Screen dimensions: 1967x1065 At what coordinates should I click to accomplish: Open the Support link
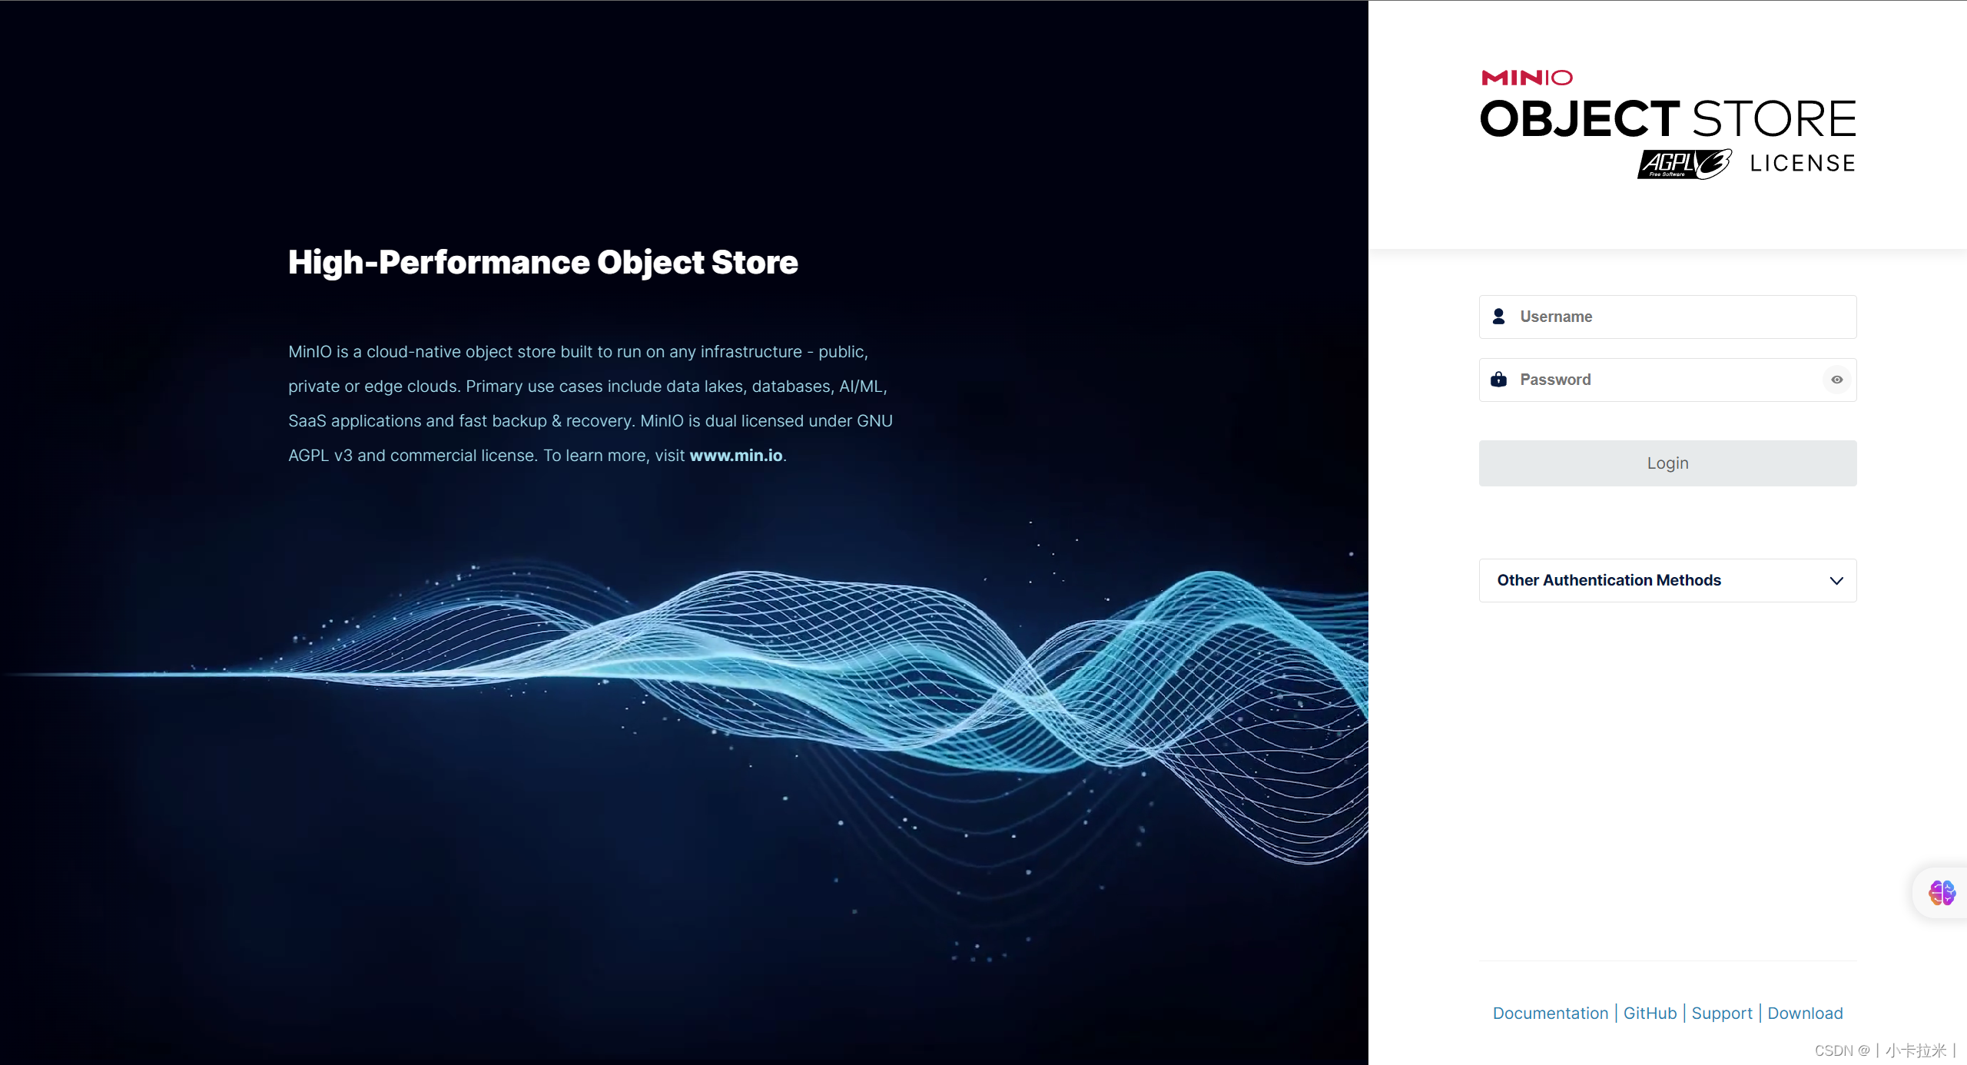pyautogui.click(x=1722, y=1013)
